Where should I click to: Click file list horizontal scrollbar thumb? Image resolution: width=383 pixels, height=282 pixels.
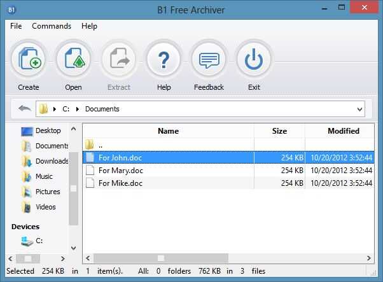(161, 258)
